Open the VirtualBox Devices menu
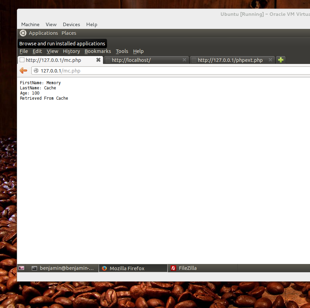This screenshot has width=310, height=308. point(71,24)
